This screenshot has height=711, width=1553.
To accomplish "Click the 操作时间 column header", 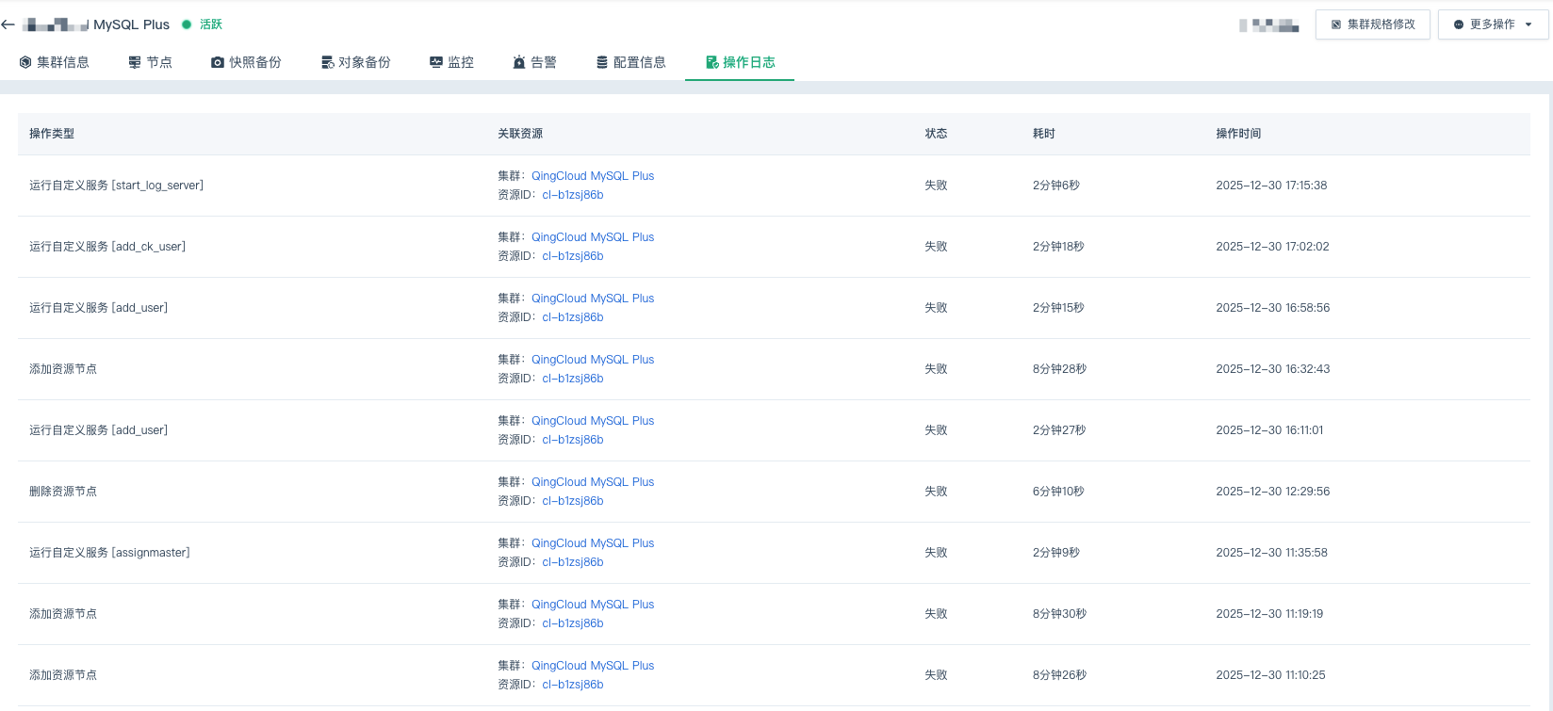I will point(1238,134).
